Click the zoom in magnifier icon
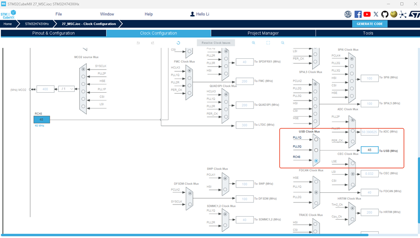 tap(253, 43)
